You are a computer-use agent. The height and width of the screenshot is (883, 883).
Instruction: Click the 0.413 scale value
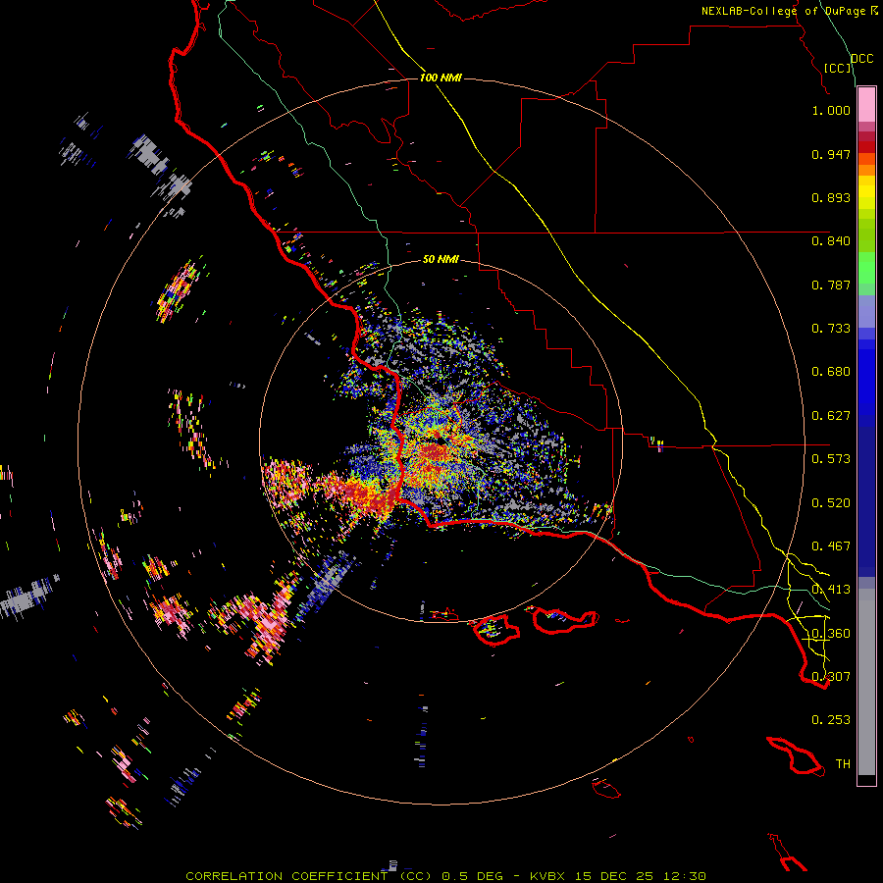pyautogui.click(x=831, y=590)
